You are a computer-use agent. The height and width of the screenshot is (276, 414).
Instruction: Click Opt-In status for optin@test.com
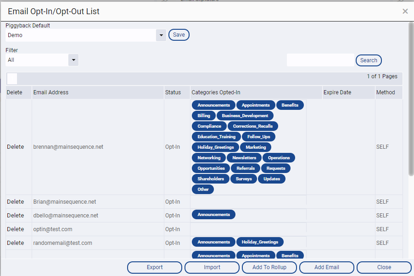173,229
